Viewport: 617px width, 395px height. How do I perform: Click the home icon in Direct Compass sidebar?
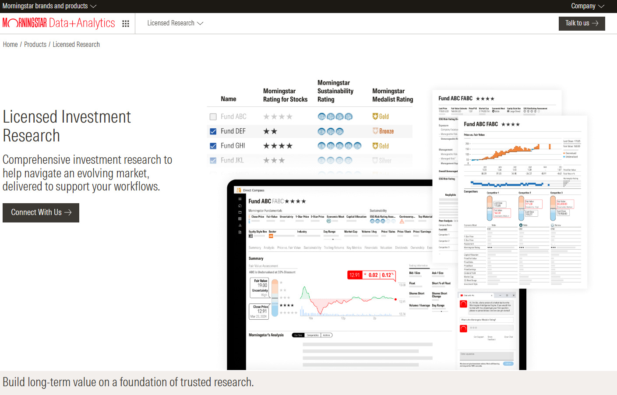click(240, 205)
